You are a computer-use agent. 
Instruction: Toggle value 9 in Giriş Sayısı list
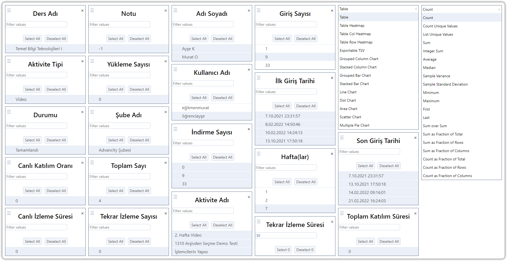(266, 57)
